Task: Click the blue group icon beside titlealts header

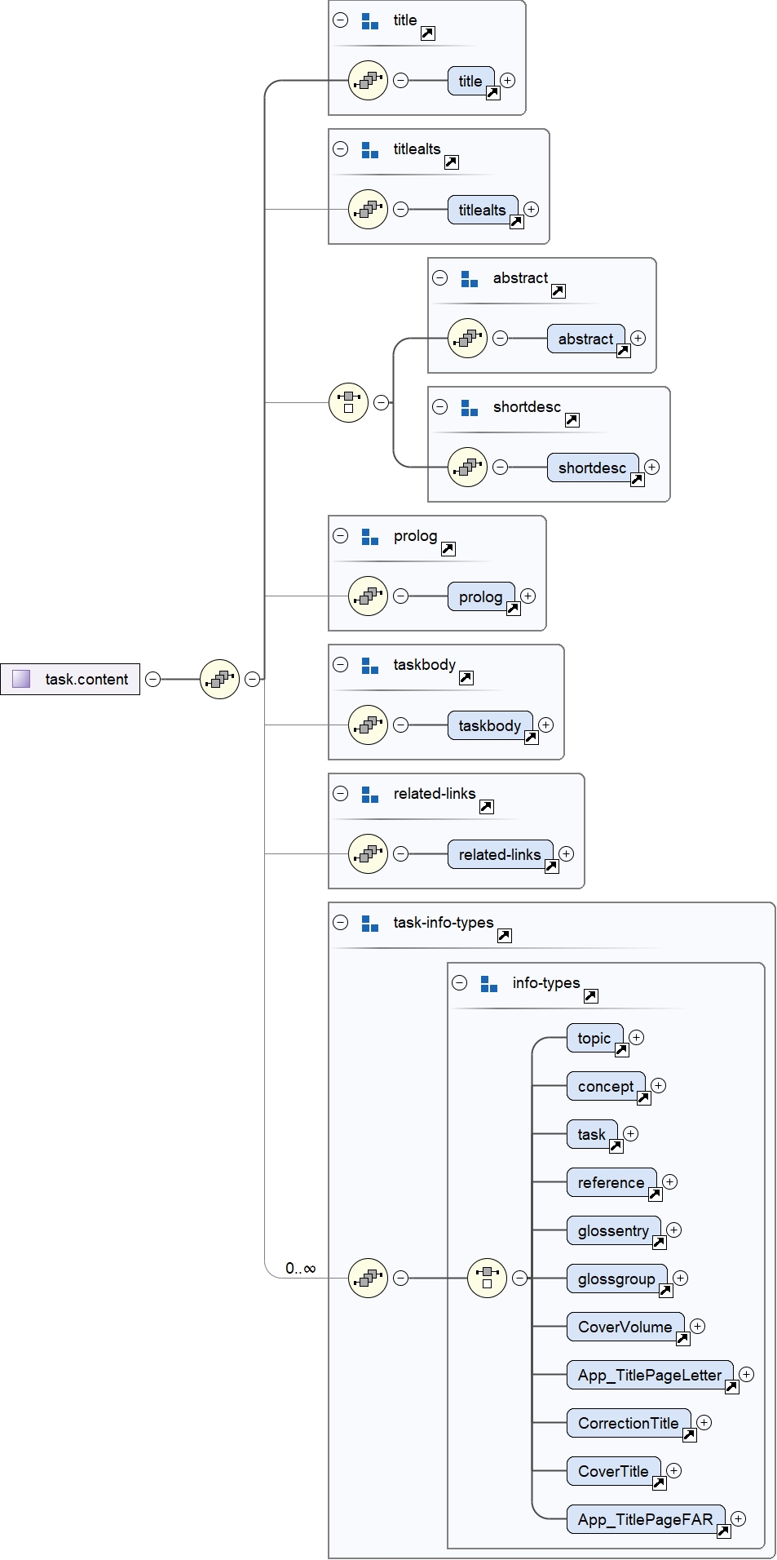Action: click(370, 150)
